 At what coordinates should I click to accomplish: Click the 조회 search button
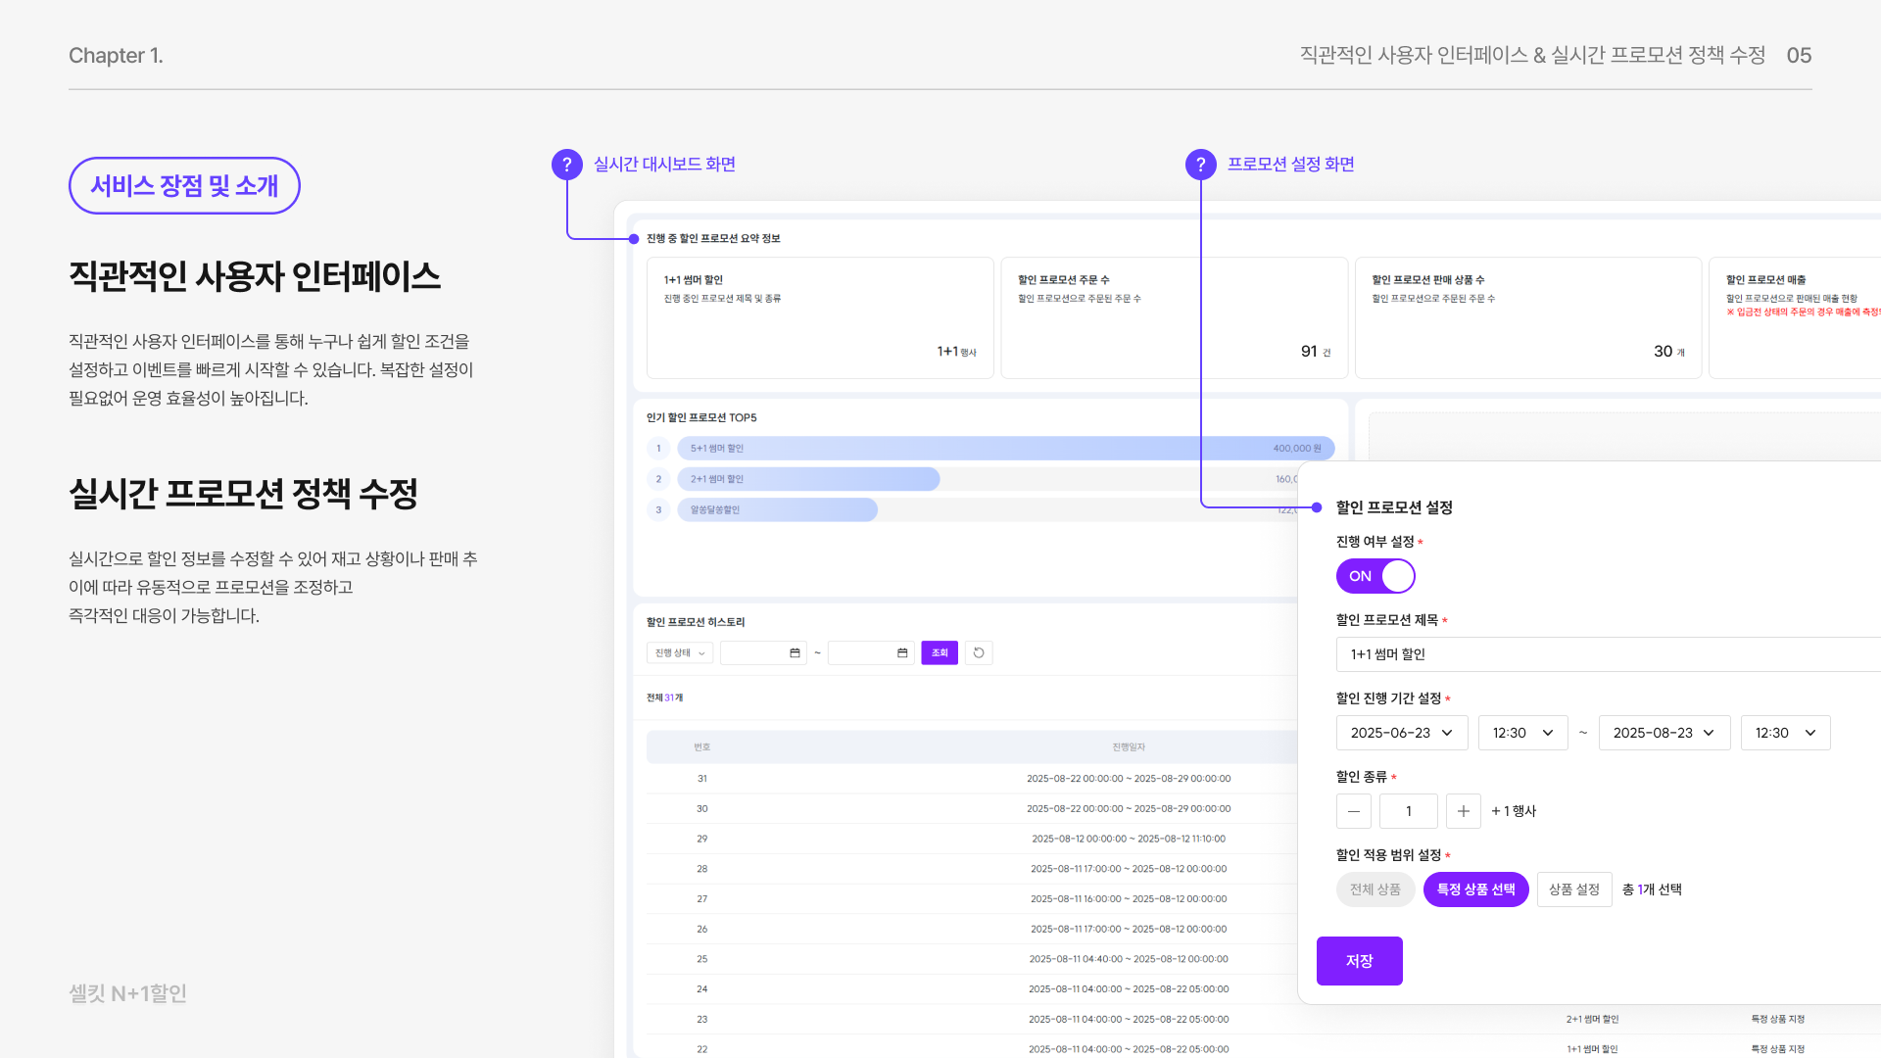[x=939, y=653]
